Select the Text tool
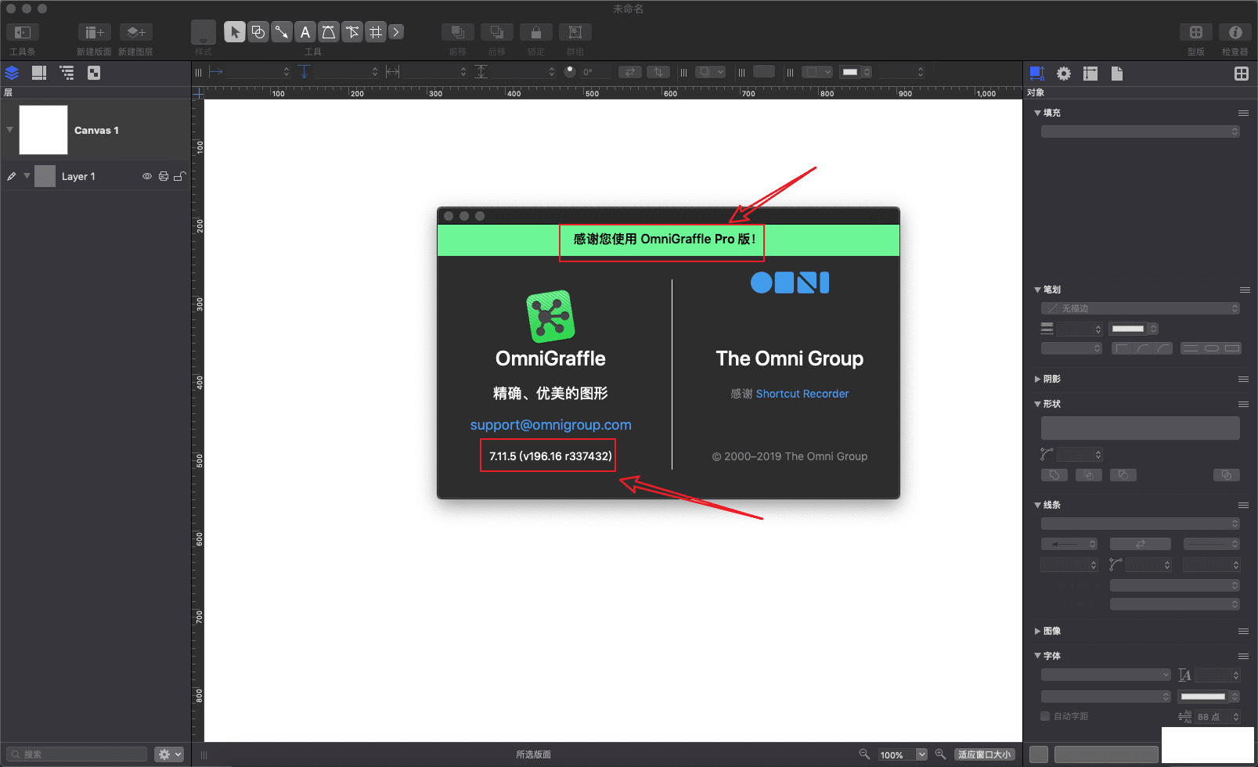Screen dimensions: 1258x767 click(305, 32)
